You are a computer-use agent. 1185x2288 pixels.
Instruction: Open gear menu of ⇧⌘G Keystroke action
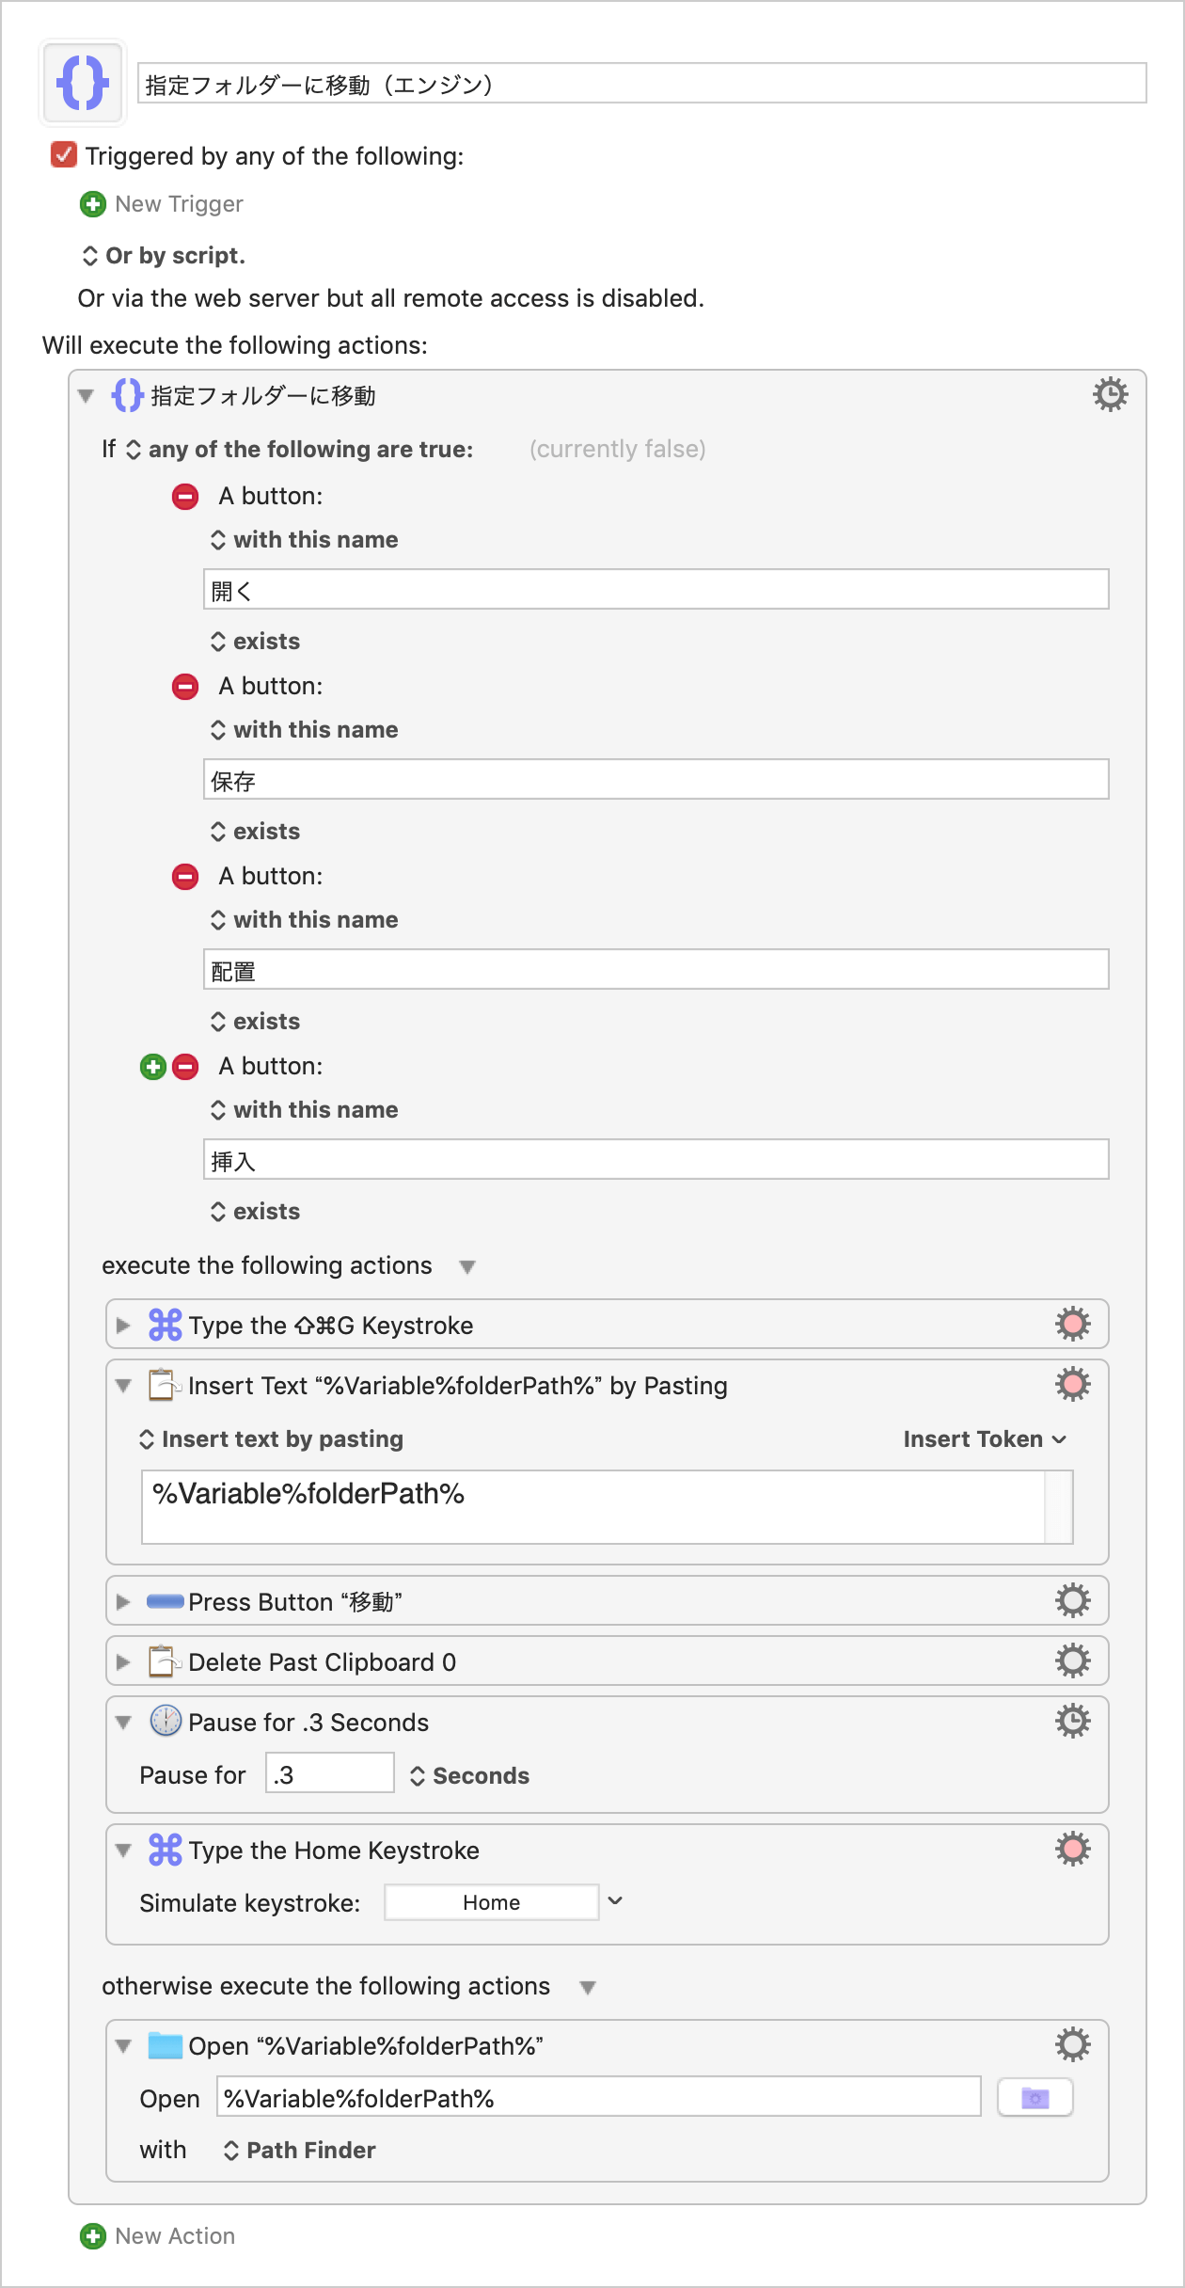[x=1072, y=1324]
